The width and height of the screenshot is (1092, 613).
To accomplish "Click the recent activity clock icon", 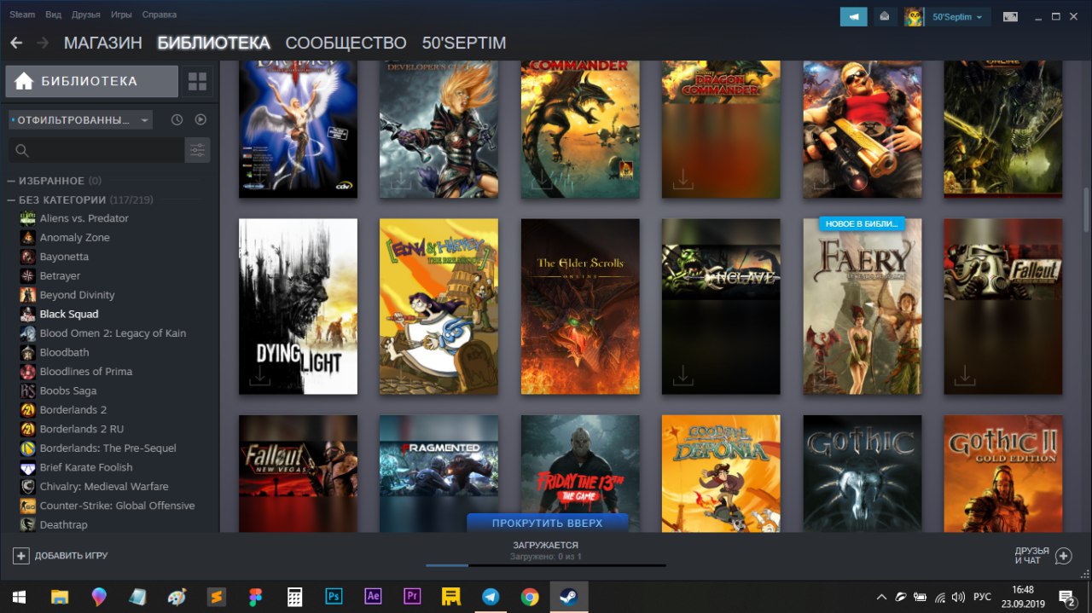I will [177, 120].
